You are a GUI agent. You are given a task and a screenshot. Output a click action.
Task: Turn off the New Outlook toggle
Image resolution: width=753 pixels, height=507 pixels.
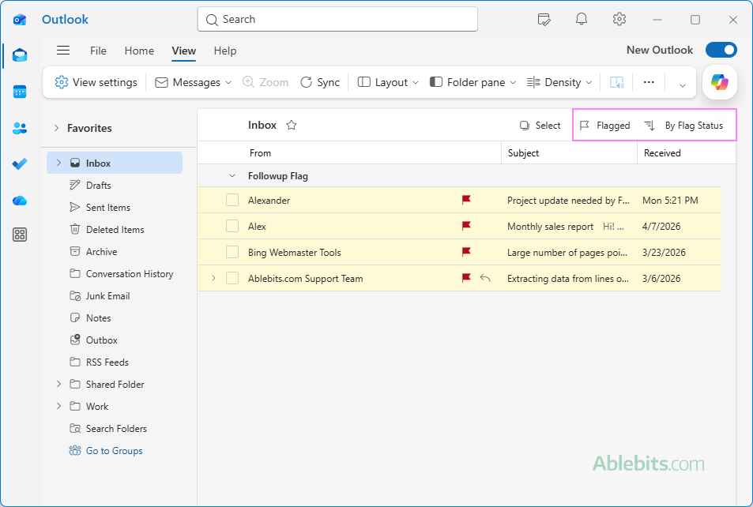[721, 50]
